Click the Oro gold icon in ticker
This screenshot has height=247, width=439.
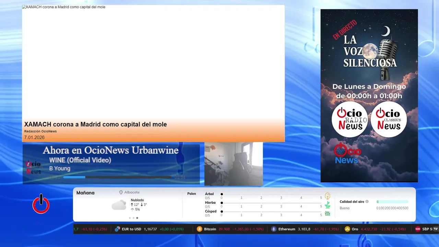pos(347,229)
